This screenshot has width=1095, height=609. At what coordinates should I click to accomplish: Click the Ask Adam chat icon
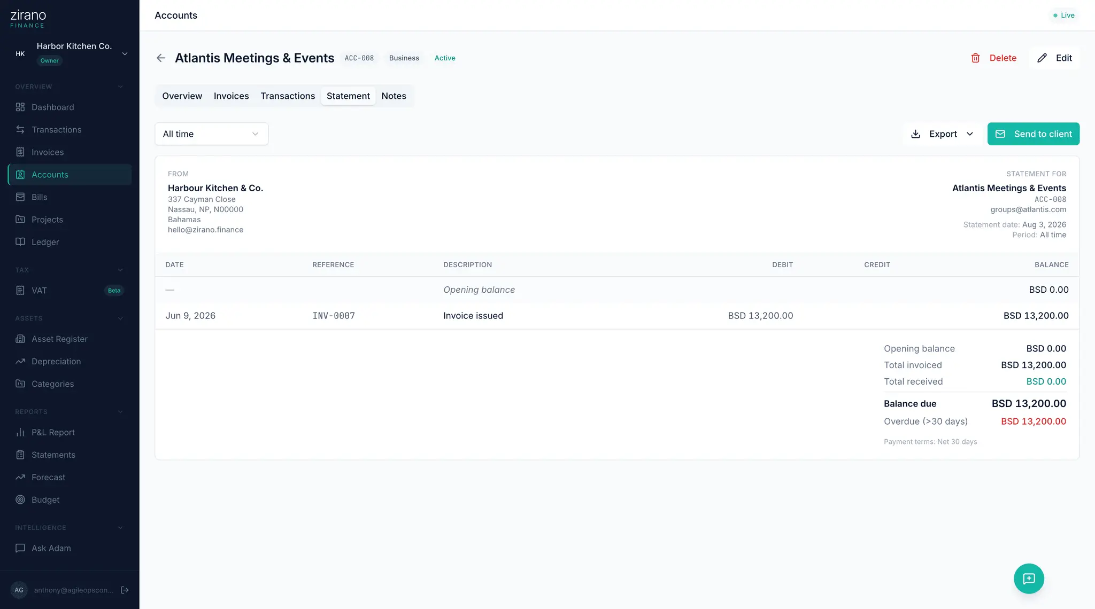[x=20, y=548]
